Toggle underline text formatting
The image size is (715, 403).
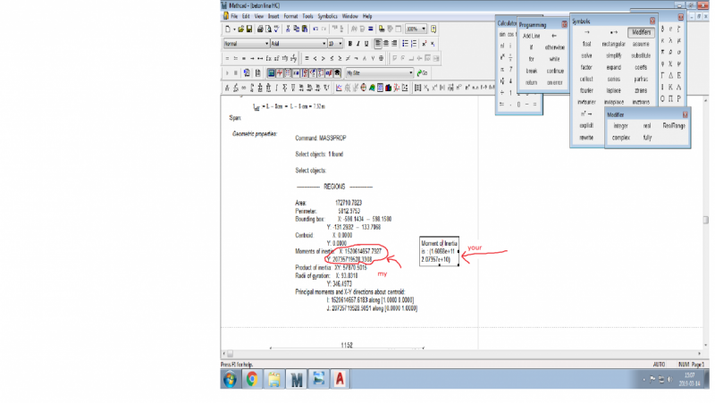point(366,43)
